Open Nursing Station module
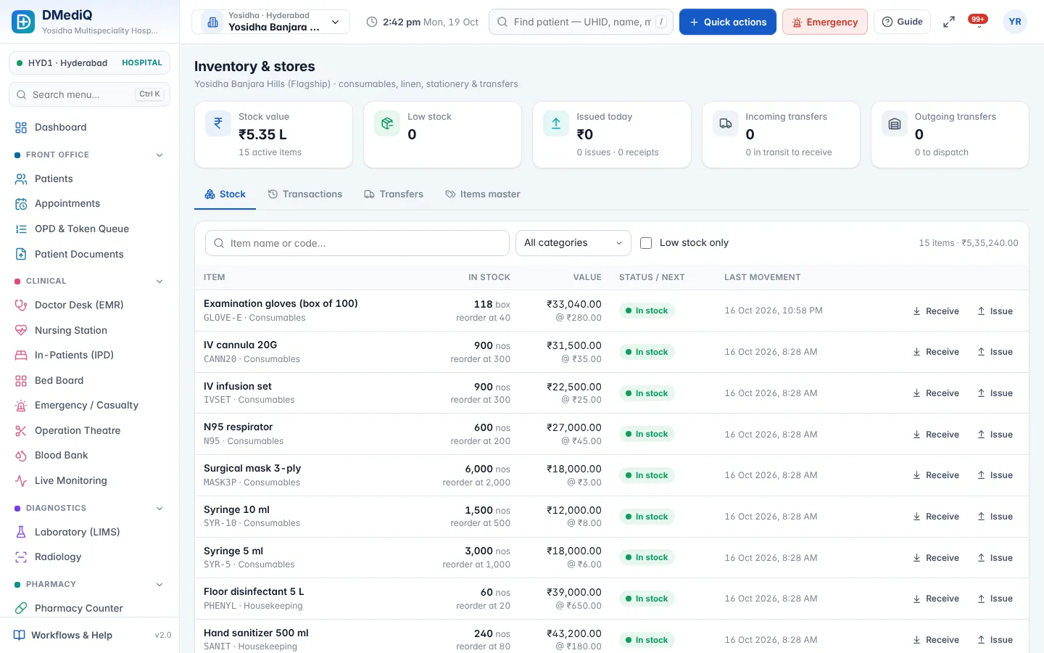Viewport: 1044px width, 653px height. [x=90, y=330]
